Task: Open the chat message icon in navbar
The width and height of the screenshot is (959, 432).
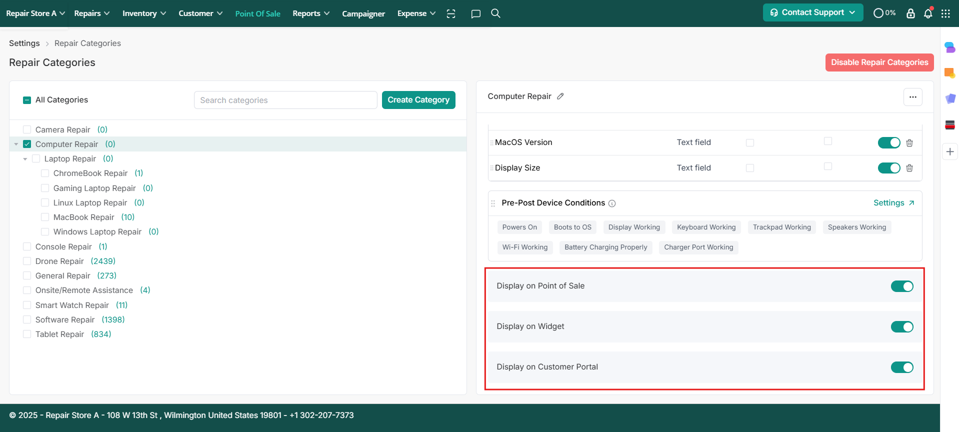Action: 475,13
